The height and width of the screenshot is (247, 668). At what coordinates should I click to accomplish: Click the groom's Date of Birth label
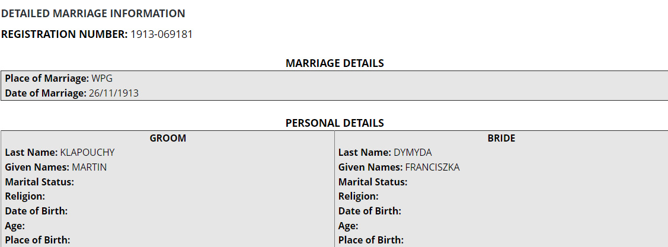click(36, 211)
